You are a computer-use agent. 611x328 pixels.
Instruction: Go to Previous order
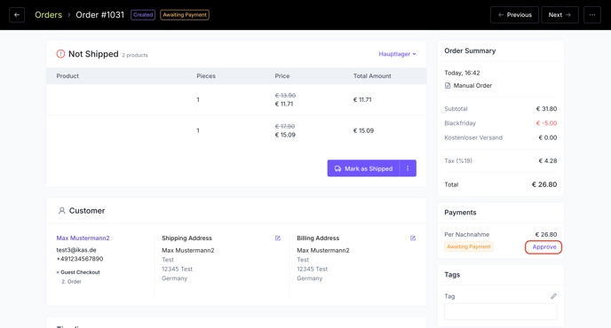pos(514,15)
